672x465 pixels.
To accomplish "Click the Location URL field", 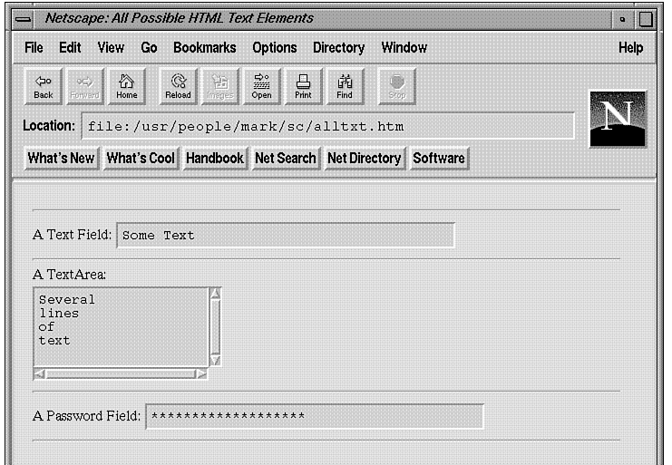I will 327,126.
